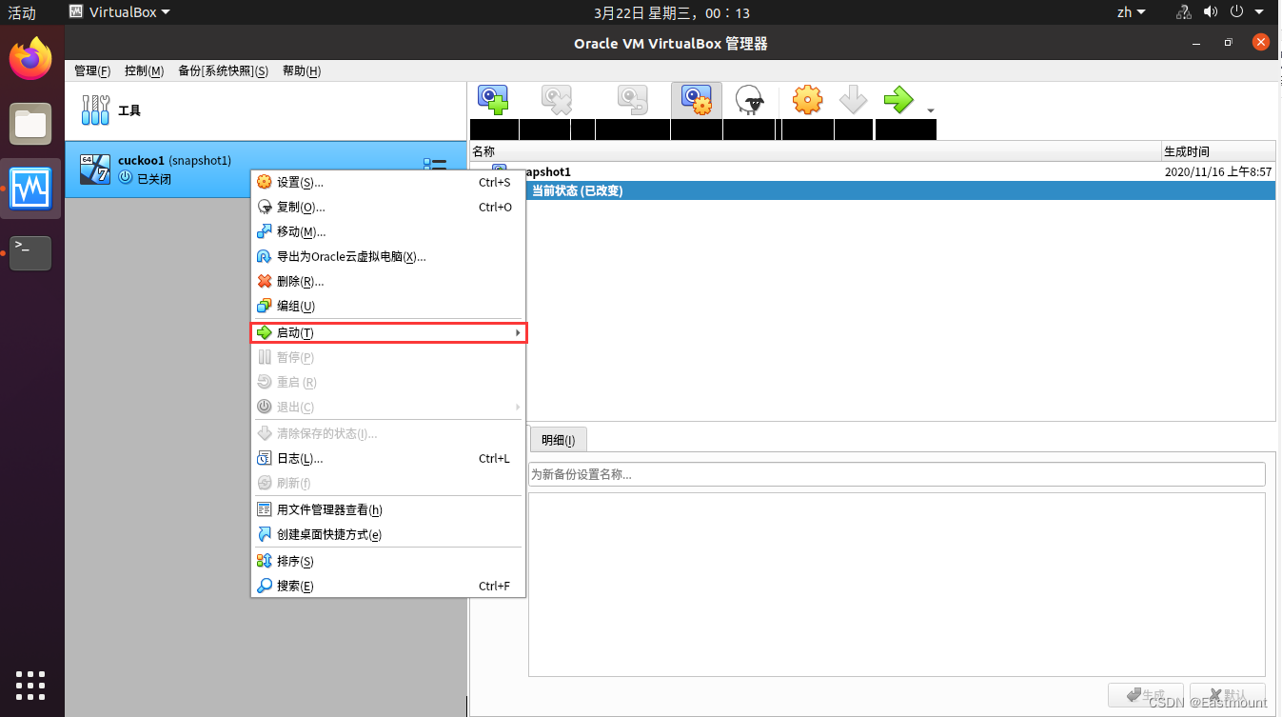This screenshot has width=1282, height=717.
Task: Launch Firefox from the dock
Action: click(31, 59)
